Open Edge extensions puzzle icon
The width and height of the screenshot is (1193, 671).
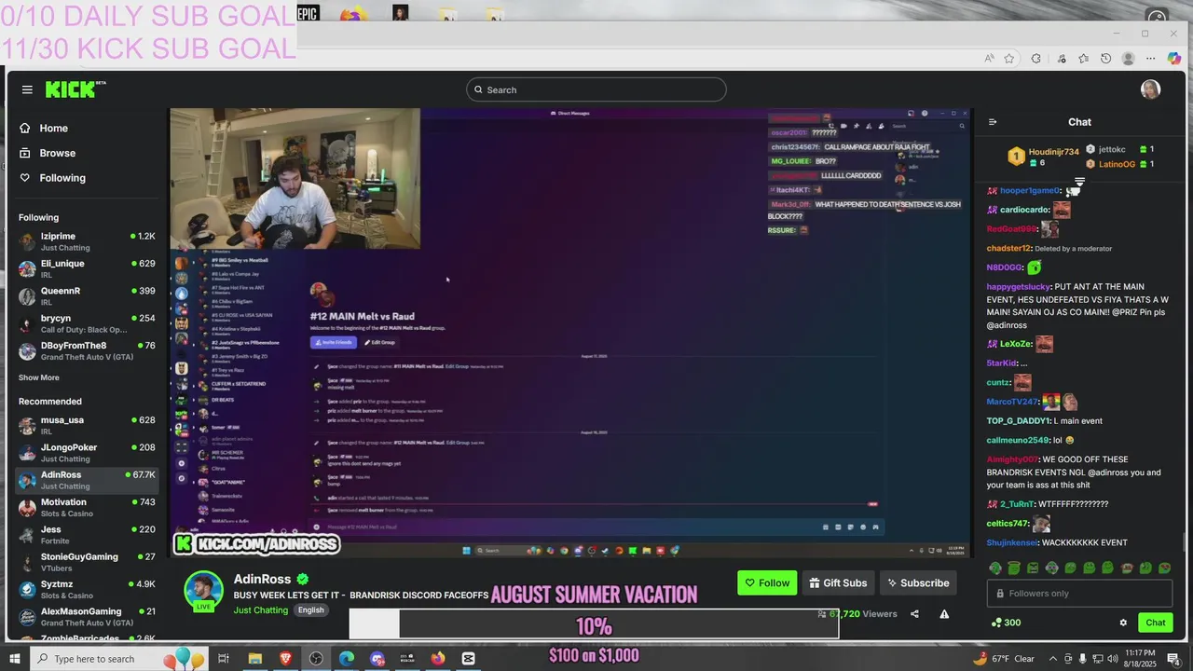click(x=1035, y=59)
